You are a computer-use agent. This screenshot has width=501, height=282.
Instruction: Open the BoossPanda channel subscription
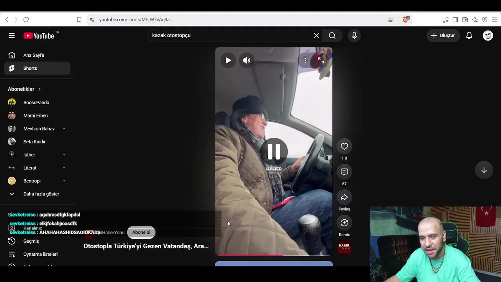click(x=37, y=103)
